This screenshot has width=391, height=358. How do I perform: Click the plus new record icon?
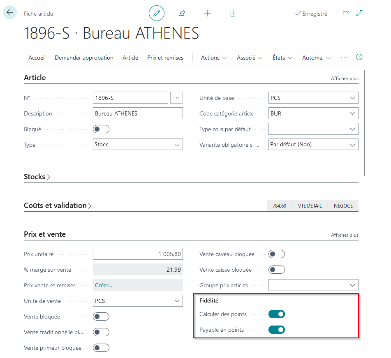coord(208,13)
